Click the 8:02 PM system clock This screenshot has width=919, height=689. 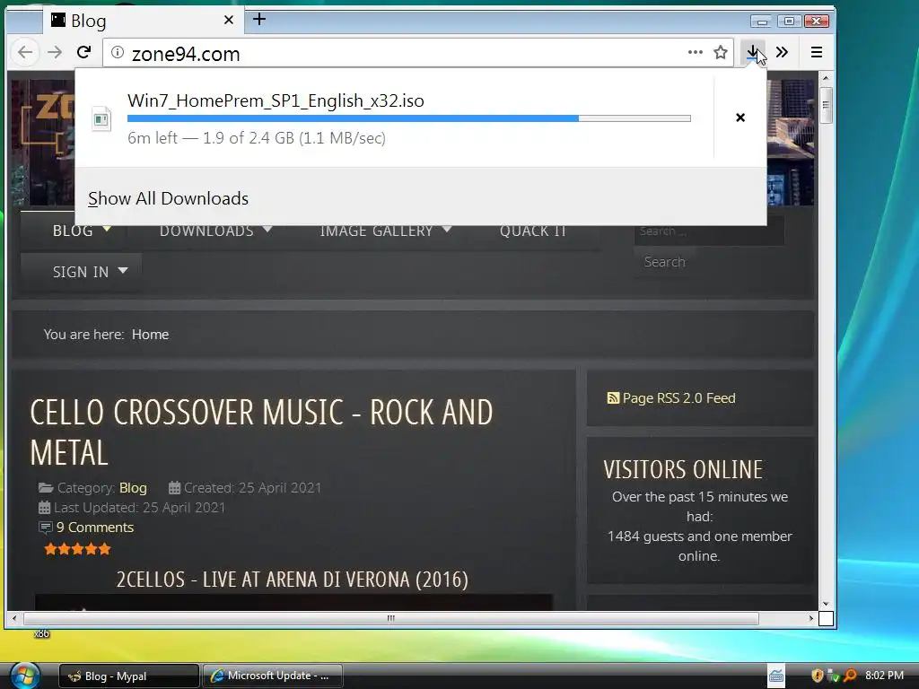point(884,676)
